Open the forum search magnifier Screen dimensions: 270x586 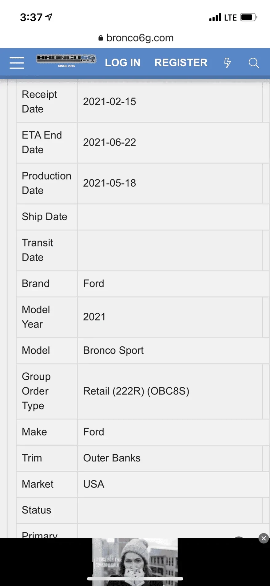254,63
